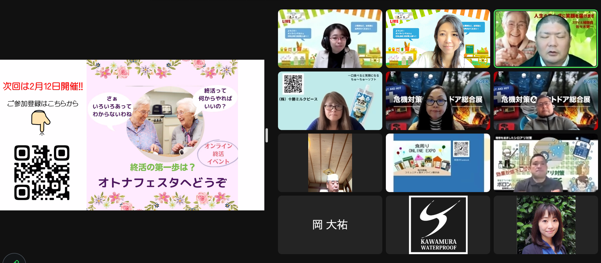The width and height of the screenshot is (601, 263).
Task: Click QR code in 十勝ミルクピース tile
Action: pos(293,84)
